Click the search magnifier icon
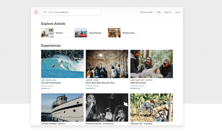The image size is (222, 132). point(45,12)
